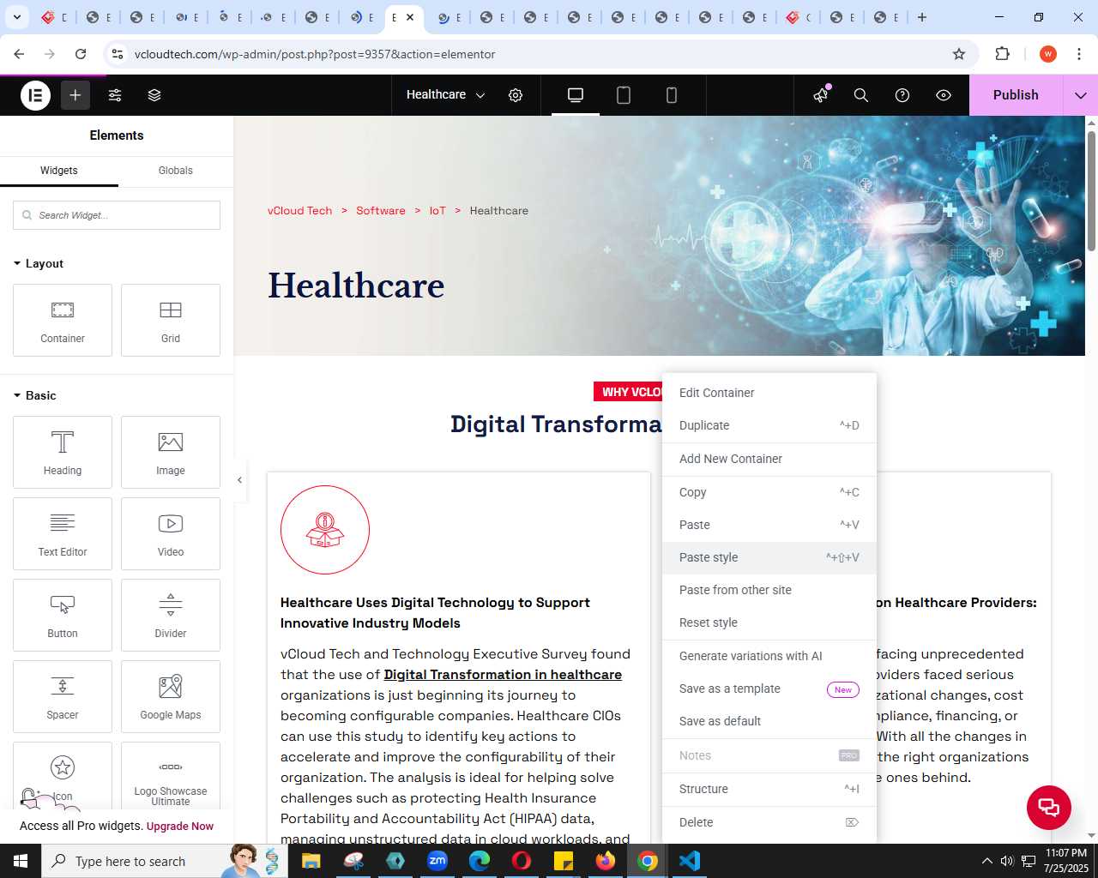The image size is (1098, 878).
Task: Open the Elementor logo menu
Action: (36, 95)
